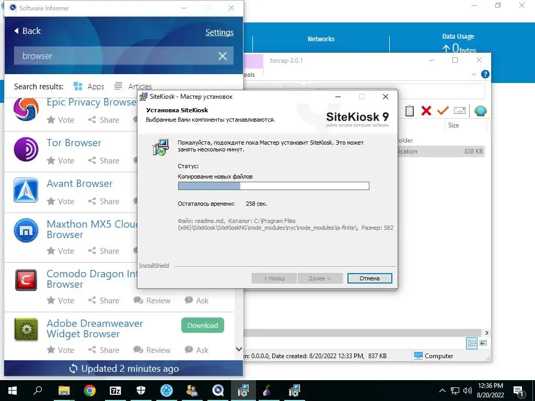The image size is (535, 401).
Task: Click the SiteKiosk installer title bar icon
Action: click(x=143, y=97)
